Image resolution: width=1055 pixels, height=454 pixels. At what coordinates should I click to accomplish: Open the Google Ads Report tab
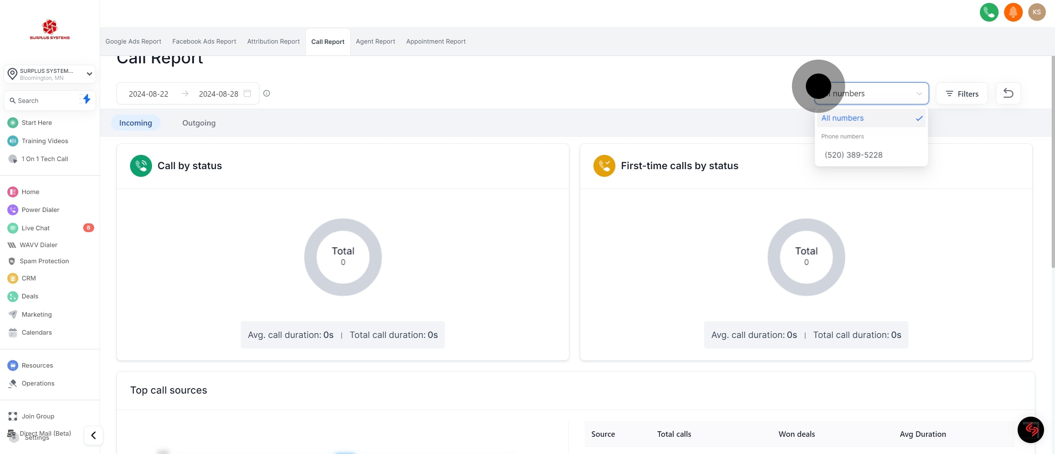pos(133,41)
